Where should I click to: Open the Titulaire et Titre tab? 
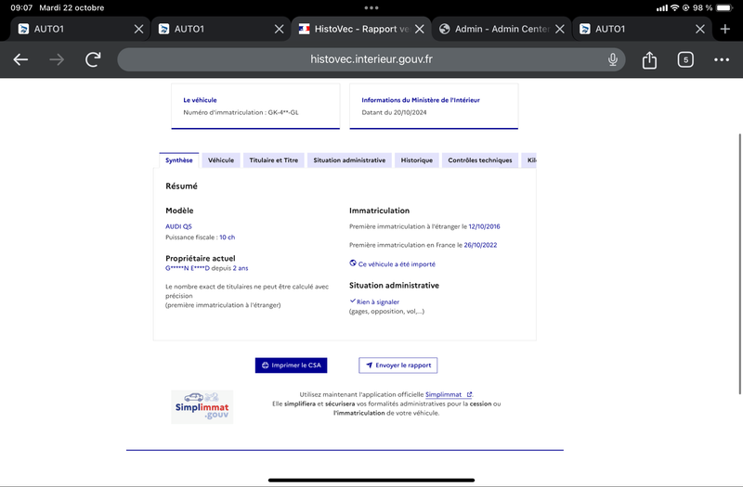273,160
